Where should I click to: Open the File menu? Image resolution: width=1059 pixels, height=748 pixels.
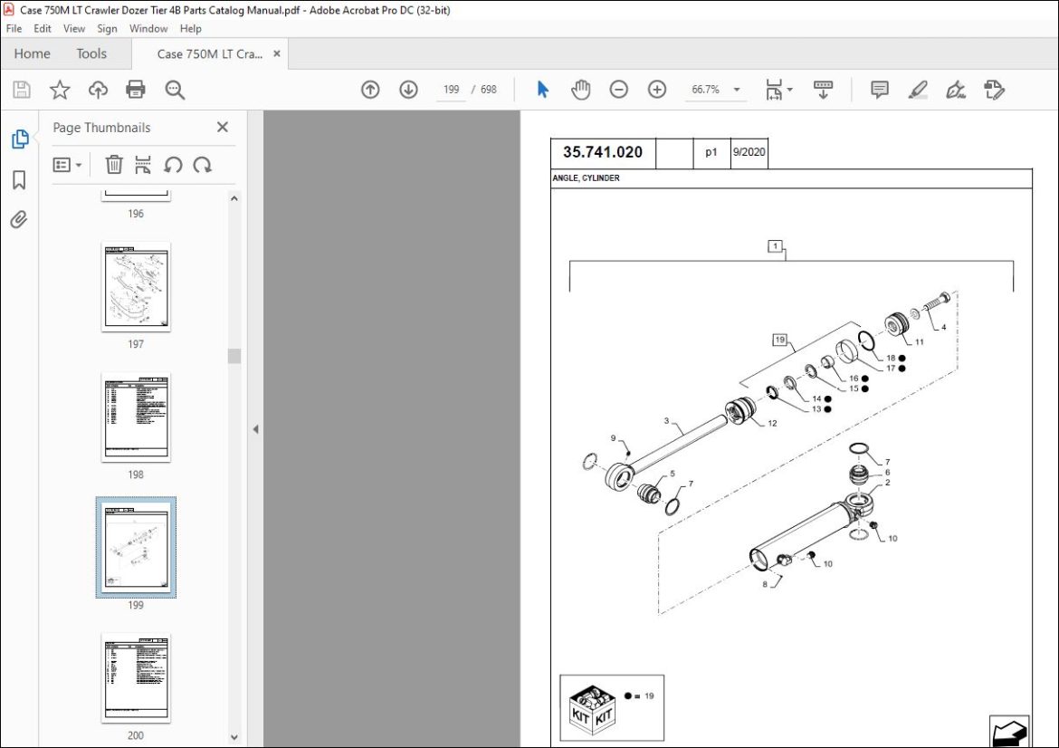tap(14, 28)
